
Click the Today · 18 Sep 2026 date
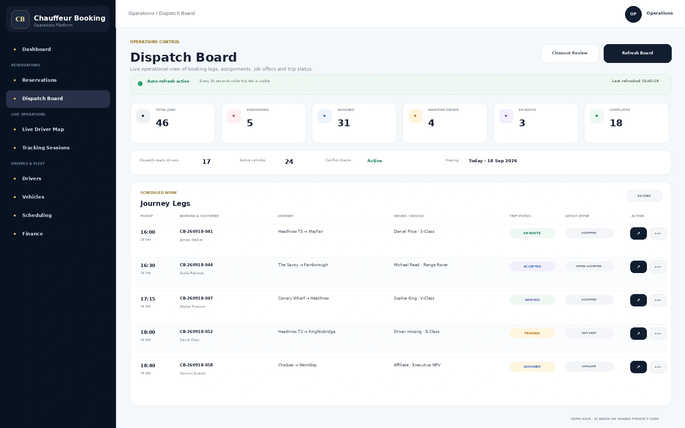[x=493, y=161]
